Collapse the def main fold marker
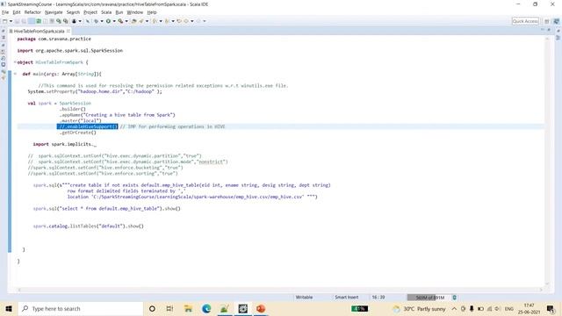Screen dimensions: 562x316 click(15, 74)
